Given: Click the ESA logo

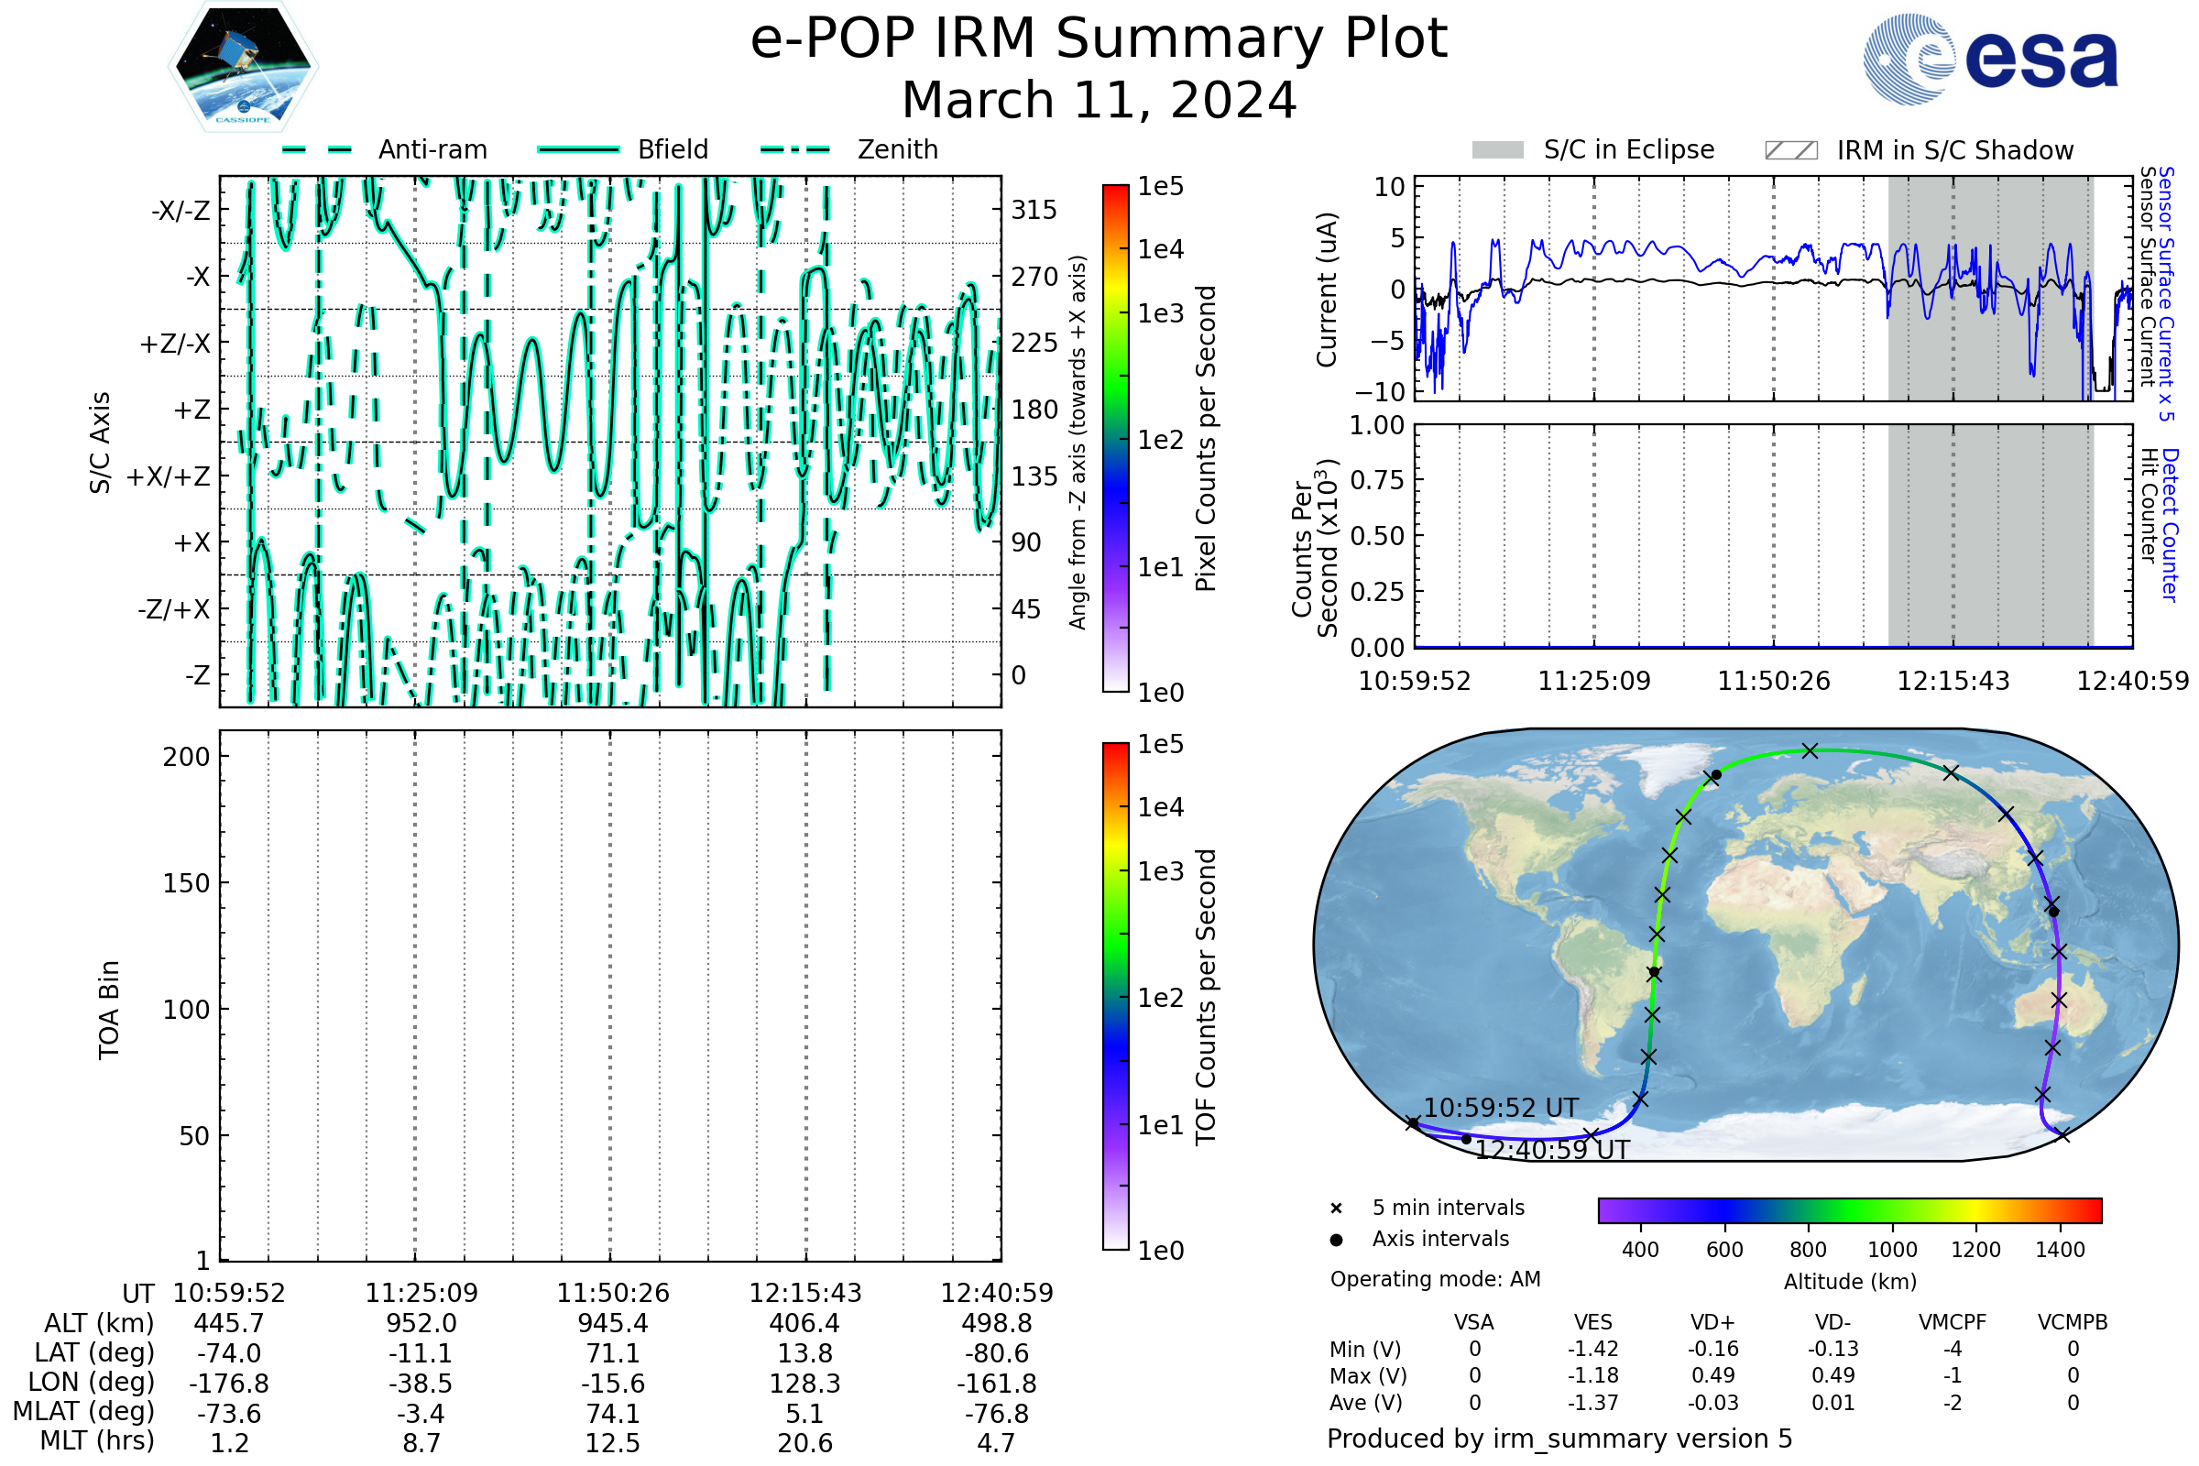Looking at the screenshot, I should tap(1989, 59).
